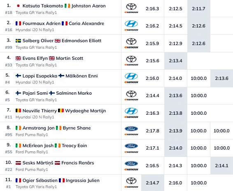
Task: Click the Hankook tyre logo in Ogier's row
Action: tap(131, 187)
